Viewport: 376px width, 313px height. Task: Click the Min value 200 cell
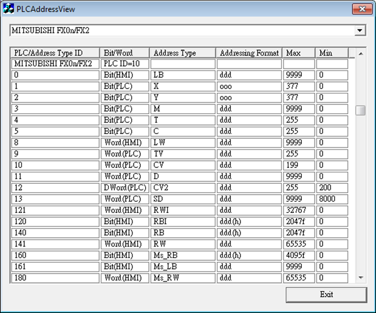332,187
